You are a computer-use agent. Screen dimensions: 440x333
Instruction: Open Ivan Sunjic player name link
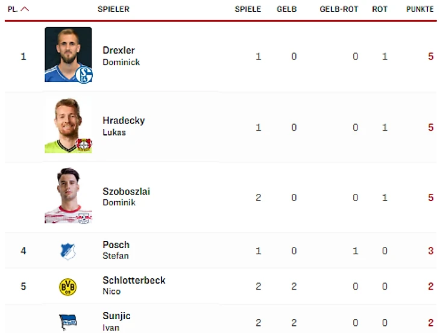tap(116, 321)
